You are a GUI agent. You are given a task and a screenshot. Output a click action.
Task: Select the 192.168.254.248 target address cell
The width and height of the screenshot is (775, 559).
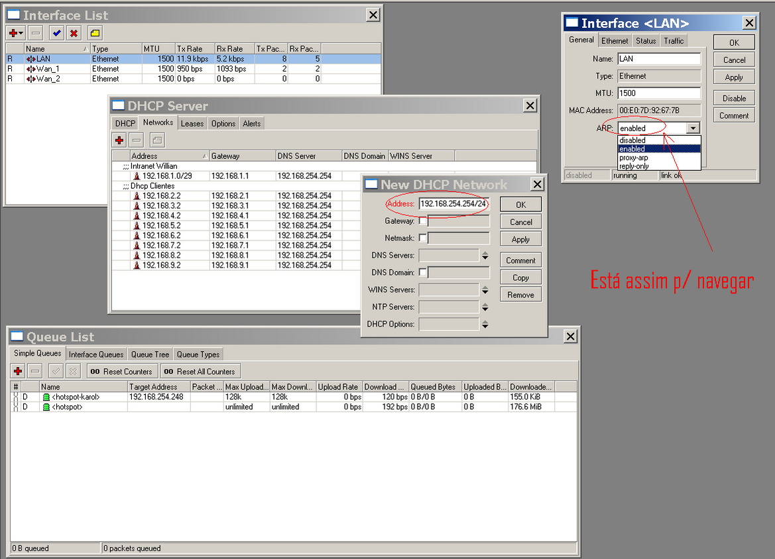point(158,397)
